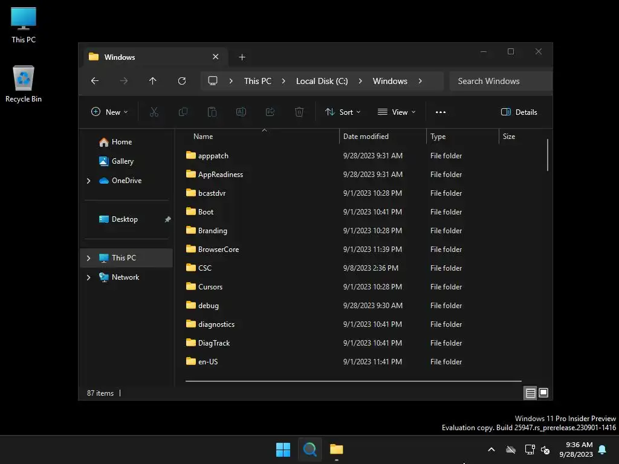Click chevron after Windows in breadcrumb
This screenshot has height=464, width=619.
[x=420, y=81]
